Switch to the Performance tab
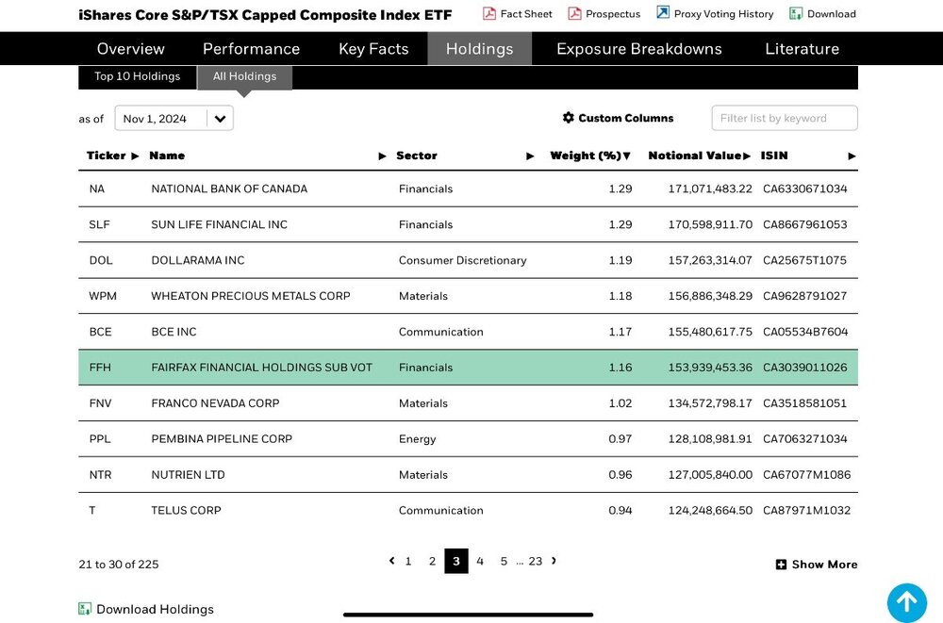This screenshot has height=623, width=943. point(252,49)
